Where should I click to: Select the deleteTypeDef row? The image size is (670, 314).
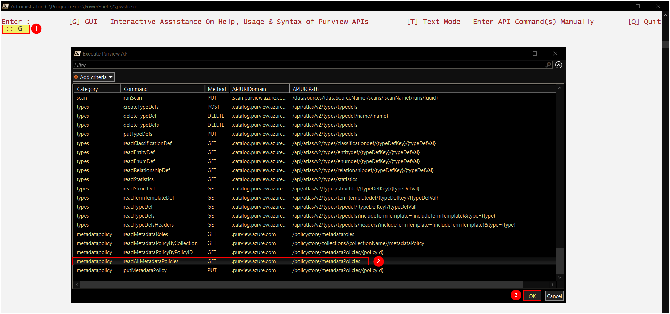click(x=314, y=116)
